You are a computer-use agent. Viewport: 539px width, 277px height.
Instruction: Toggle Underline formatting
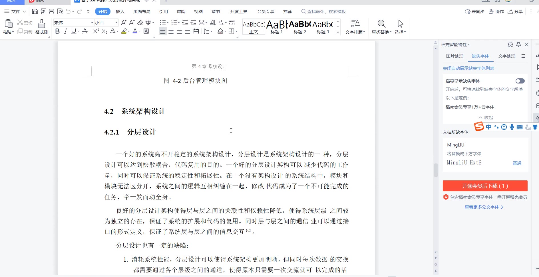(74, 31)
